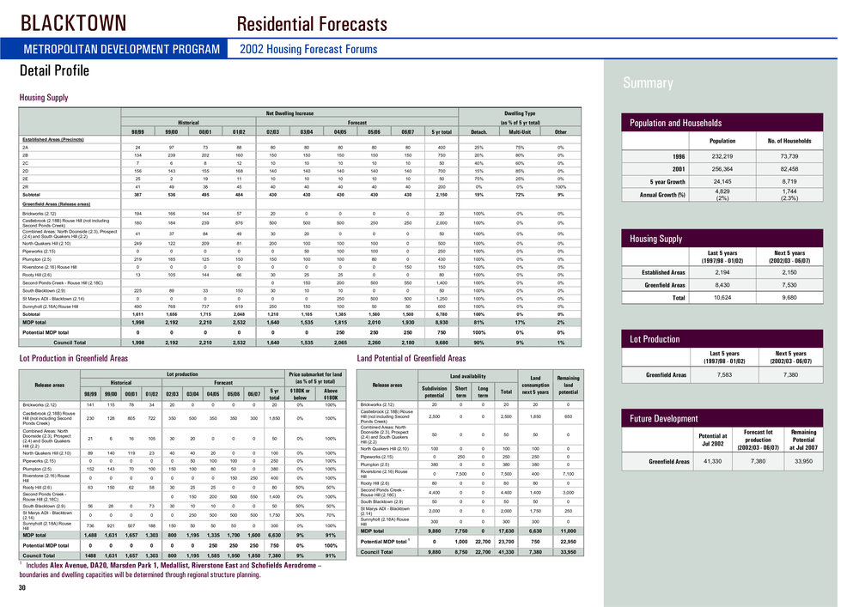Click the 1996 households value 73,739
This screenshot has height=607, width=859.
[789, 156]
